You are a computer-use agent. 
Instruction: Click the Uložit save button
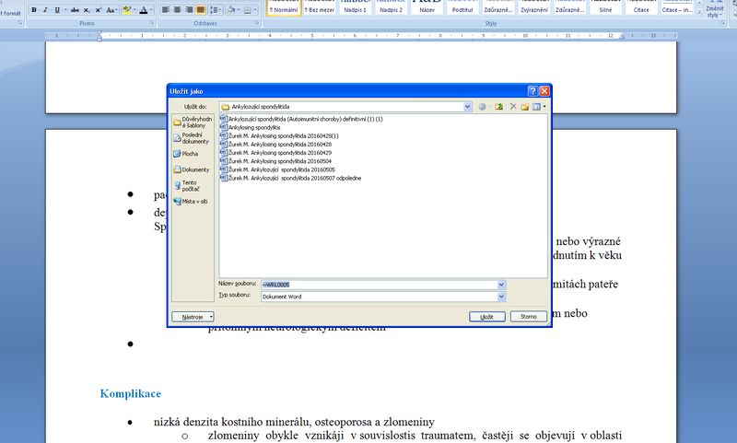tap(486, 316)
